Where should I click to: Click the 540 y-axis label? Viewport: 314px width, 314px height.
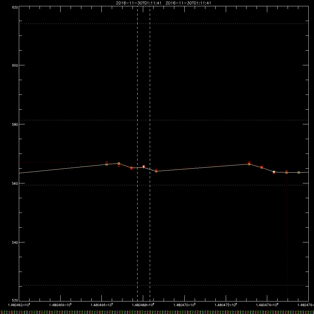[15, 242]
